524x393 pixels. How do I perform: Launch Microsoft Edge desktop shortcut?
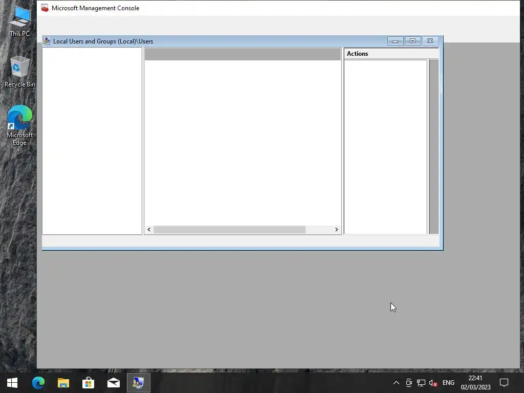(20, 125)
